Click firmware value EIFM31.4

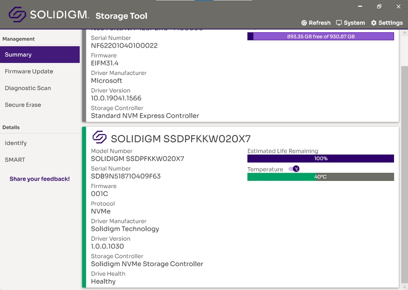click(x=105, y=63)
